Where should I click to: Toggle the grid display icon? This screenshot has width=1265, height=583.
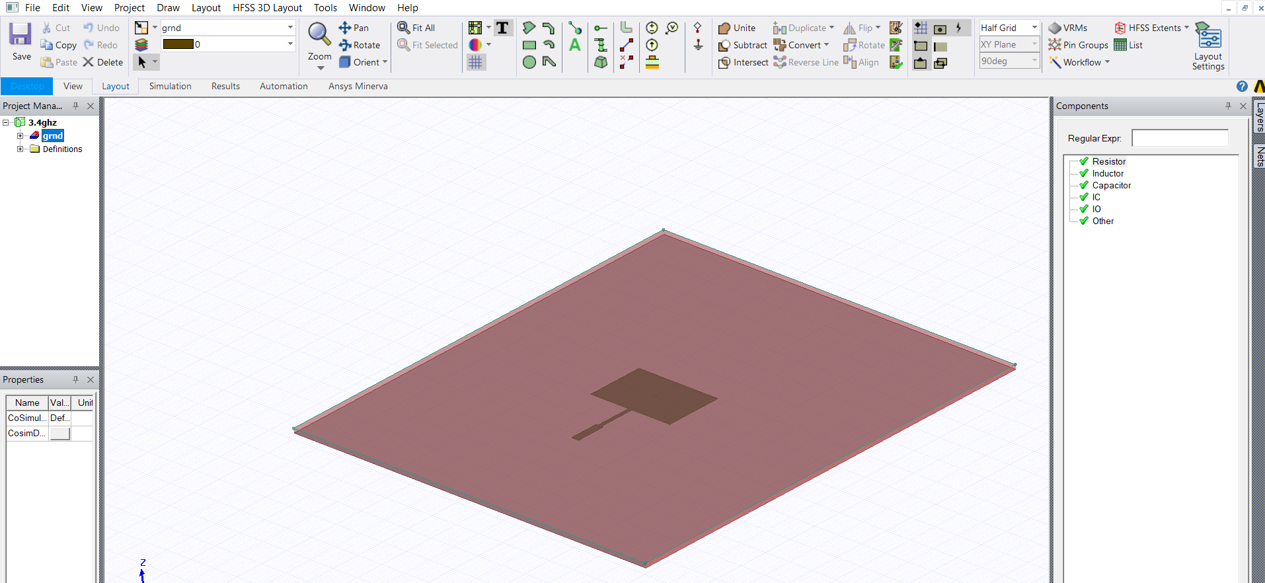click(475, 62)
